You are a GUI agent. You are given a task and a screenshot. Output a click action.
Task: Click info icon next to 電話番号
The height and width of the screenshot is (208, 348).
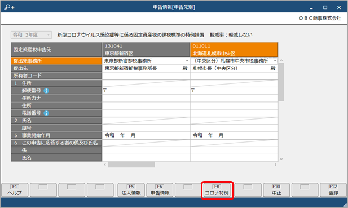pos(46,113)
